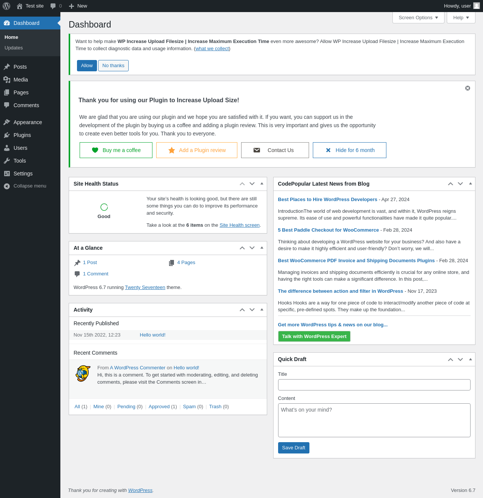483x498 pixels.
Task: Click the Site Health Good circle indicator
Action: click(x=104, y=207)
